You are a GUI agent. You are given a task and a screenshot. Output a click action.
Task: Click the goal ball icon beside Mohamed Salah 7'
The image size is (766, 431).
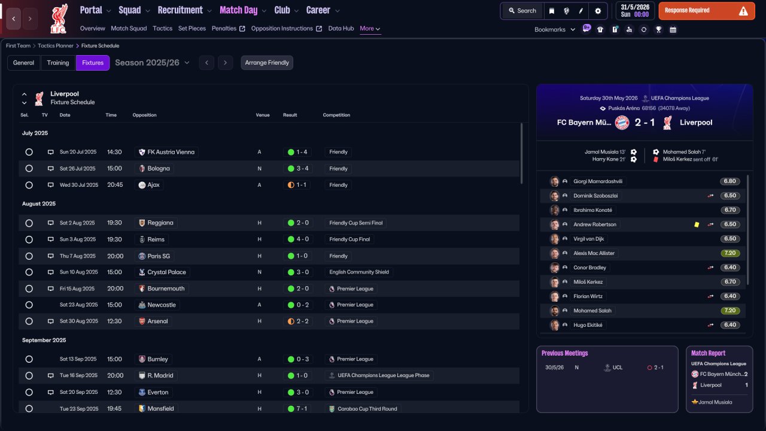tap(656, 152)
